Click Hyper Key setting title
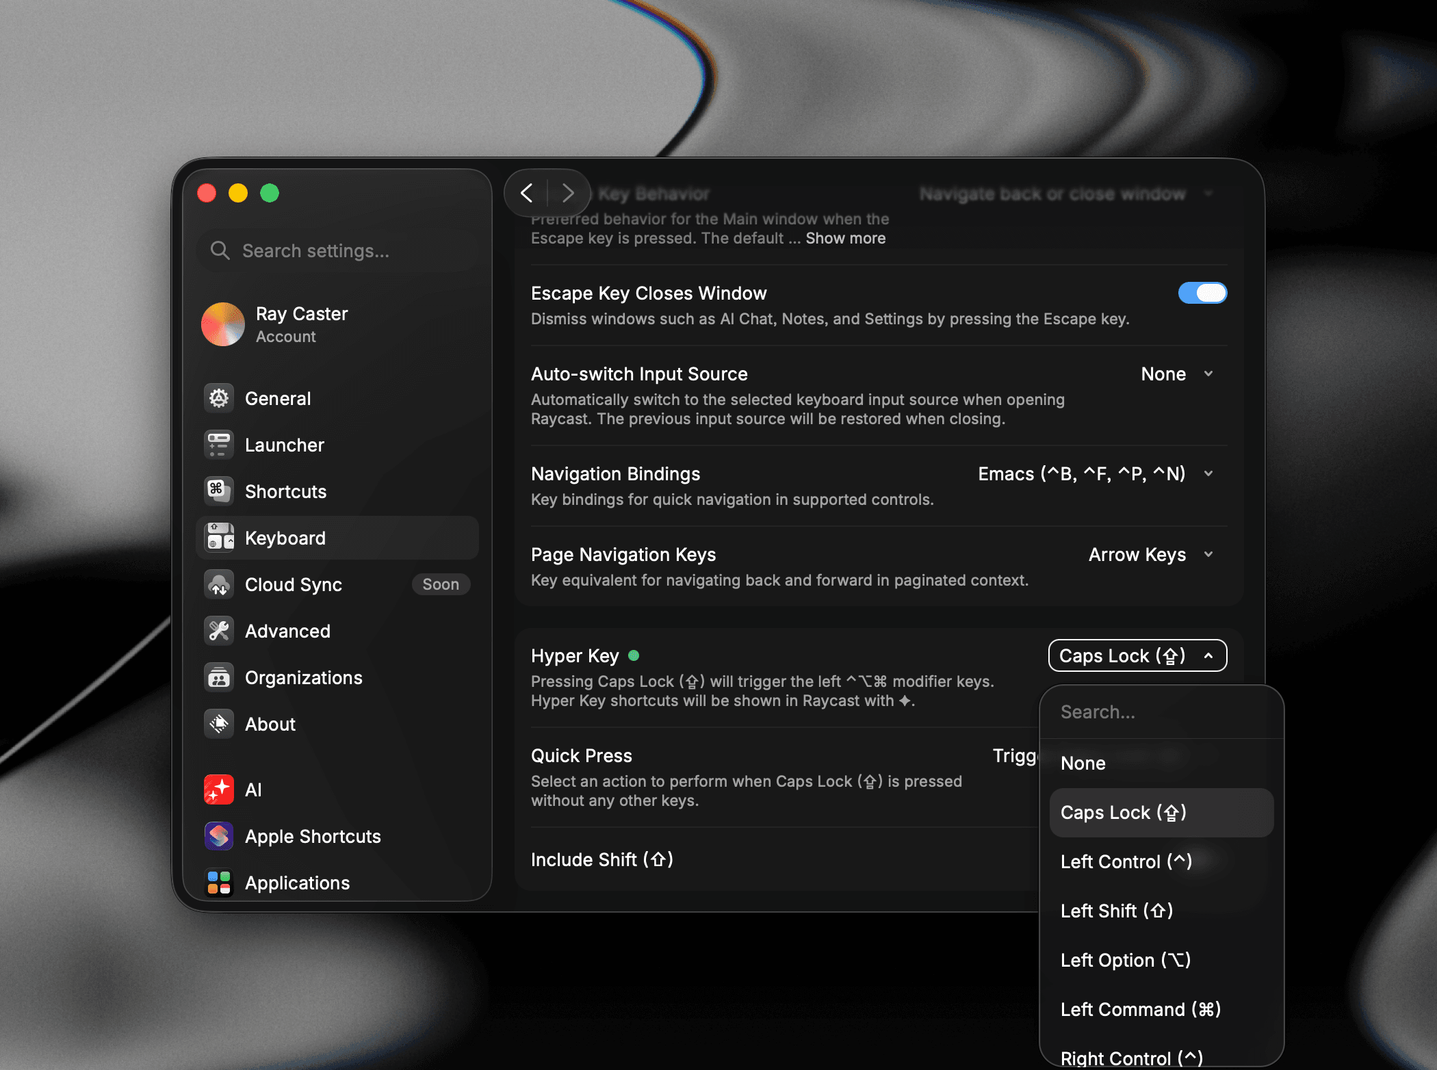This screenshot has height=1070, width=1437. [x=575, y=655]
